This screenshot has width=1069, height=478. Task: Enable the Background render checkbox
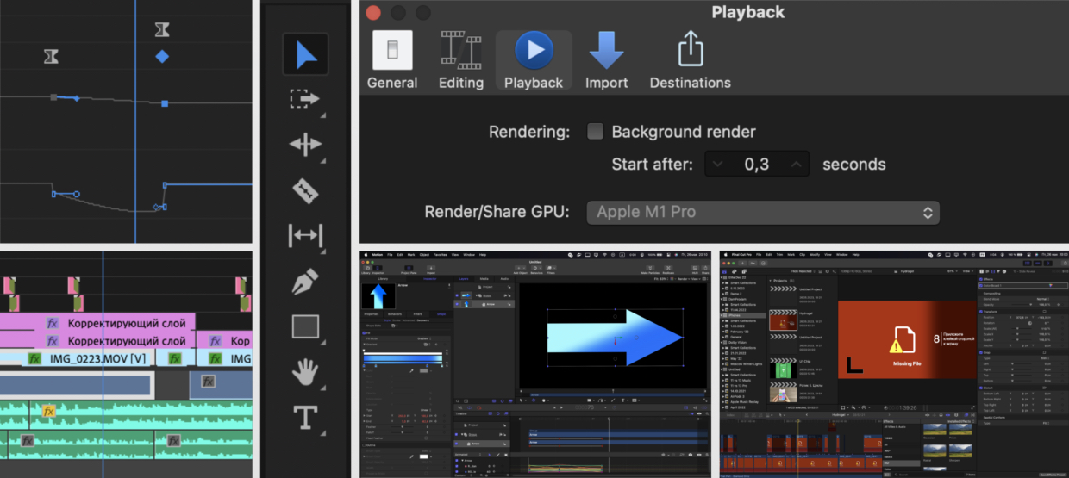click(x=595, y=132)
